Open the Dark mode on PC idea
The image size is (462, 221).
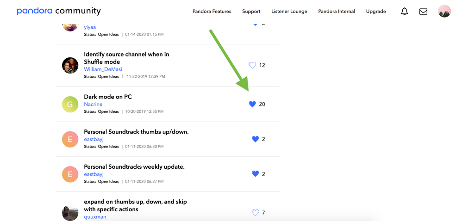pos(108,97)
